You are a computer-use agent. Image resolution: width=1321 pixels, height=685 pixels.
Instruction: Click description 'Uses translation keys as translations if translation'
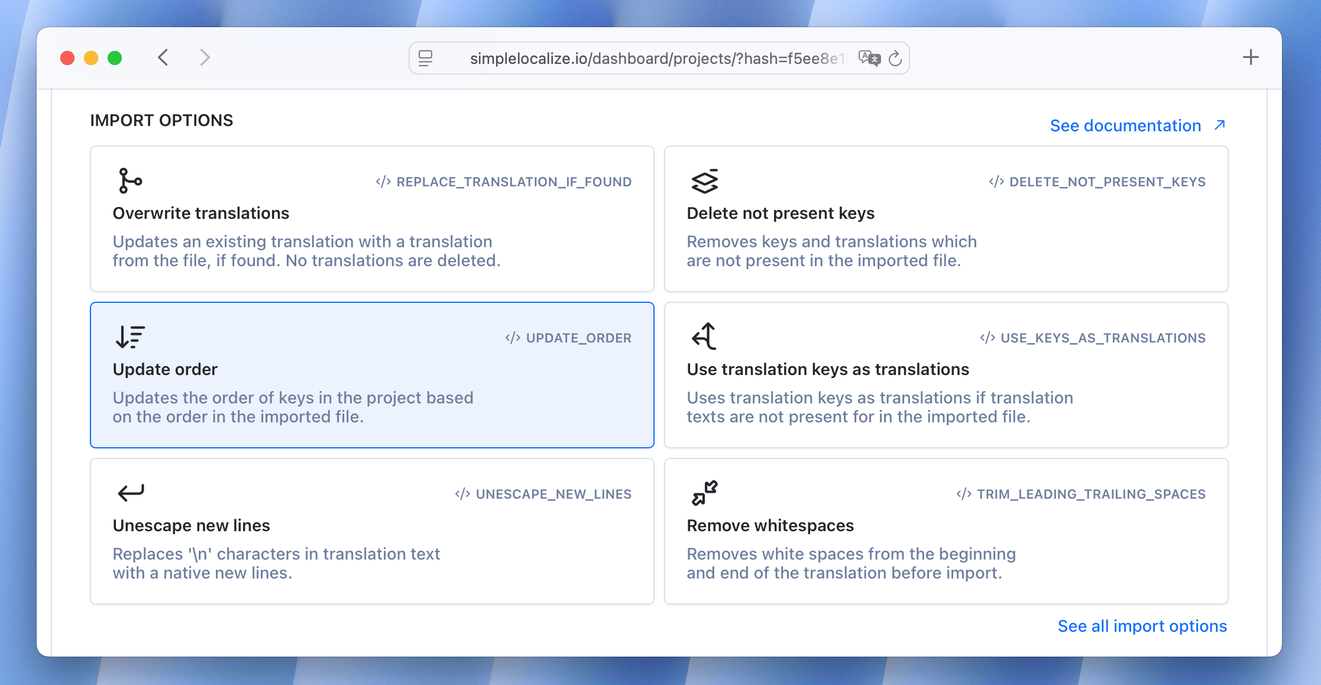point(880,398)
